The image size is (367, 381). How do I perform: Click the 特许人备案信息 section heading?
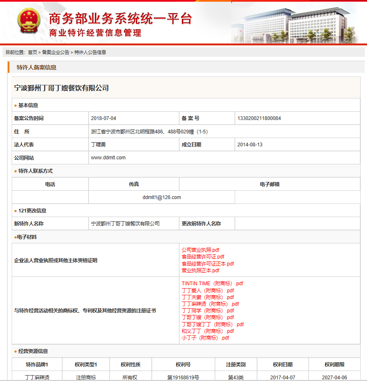(36, 67)
